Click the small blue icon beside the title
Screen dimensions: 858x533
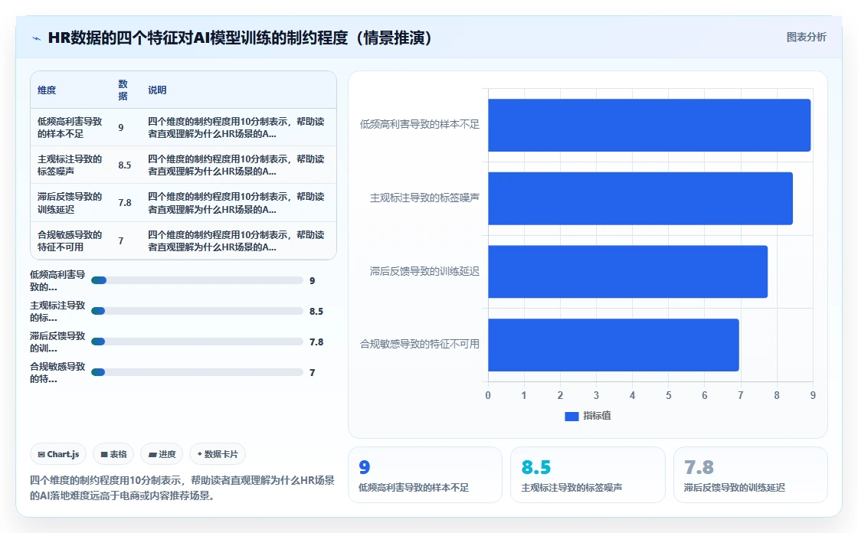37,38
